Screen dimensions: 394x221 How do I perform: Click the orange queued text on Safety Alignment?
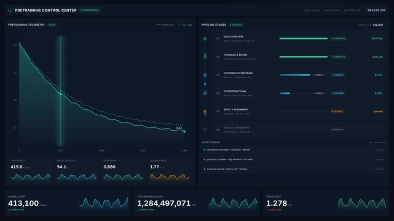tap(378, 111)
